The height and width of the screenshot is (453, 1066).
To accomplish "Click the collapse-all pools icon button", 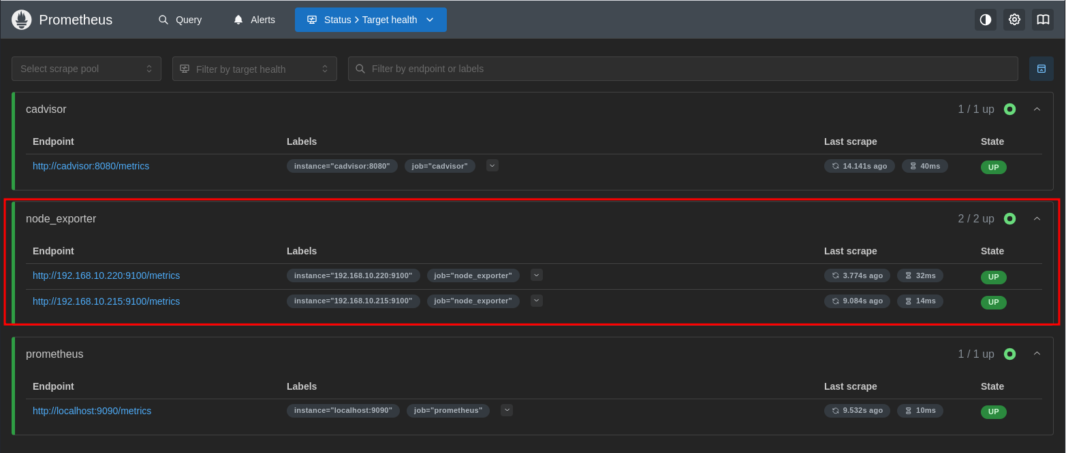I will [x=1041, y=69].
